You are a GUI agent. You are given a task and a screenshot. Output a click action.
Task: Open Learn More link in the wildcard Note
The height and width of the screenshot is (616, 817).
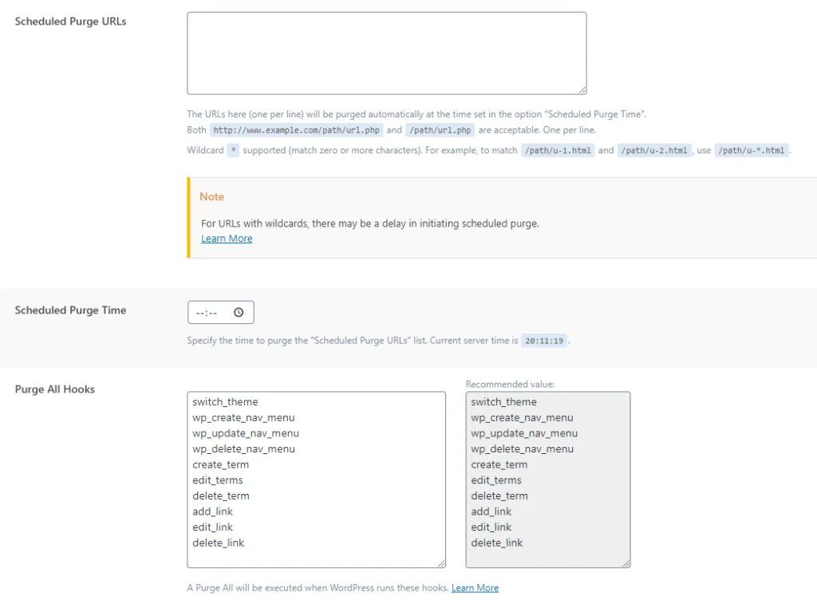pyautogui.click(x=227, y=238)
